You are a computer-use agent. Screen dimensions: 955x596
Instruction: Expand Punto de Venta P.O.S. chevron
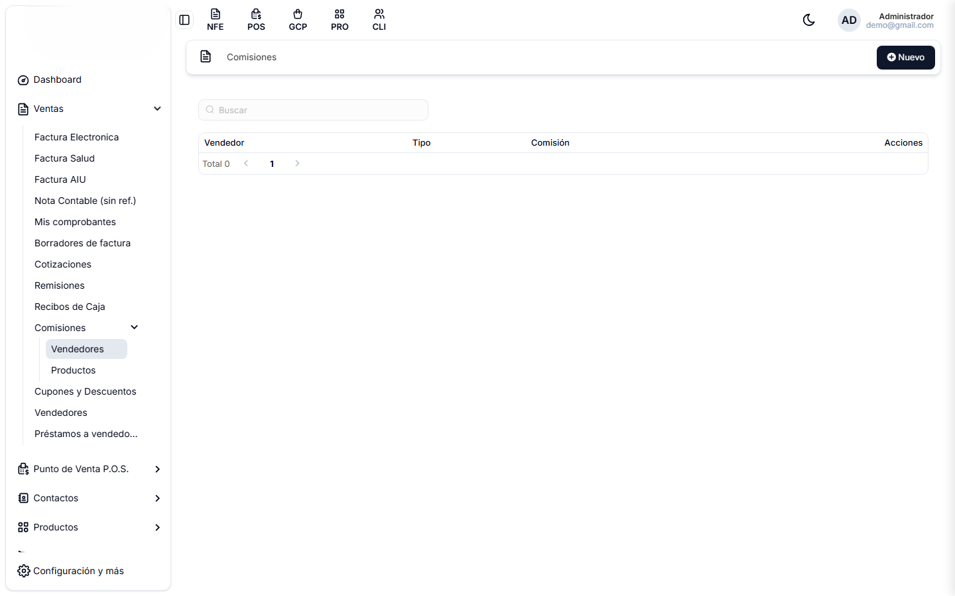pos(157,469)
